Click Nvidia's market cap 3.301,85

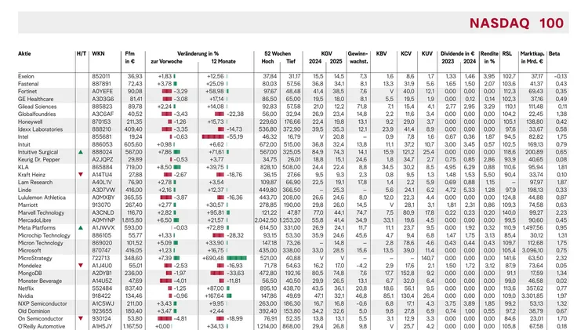point(532,296)
